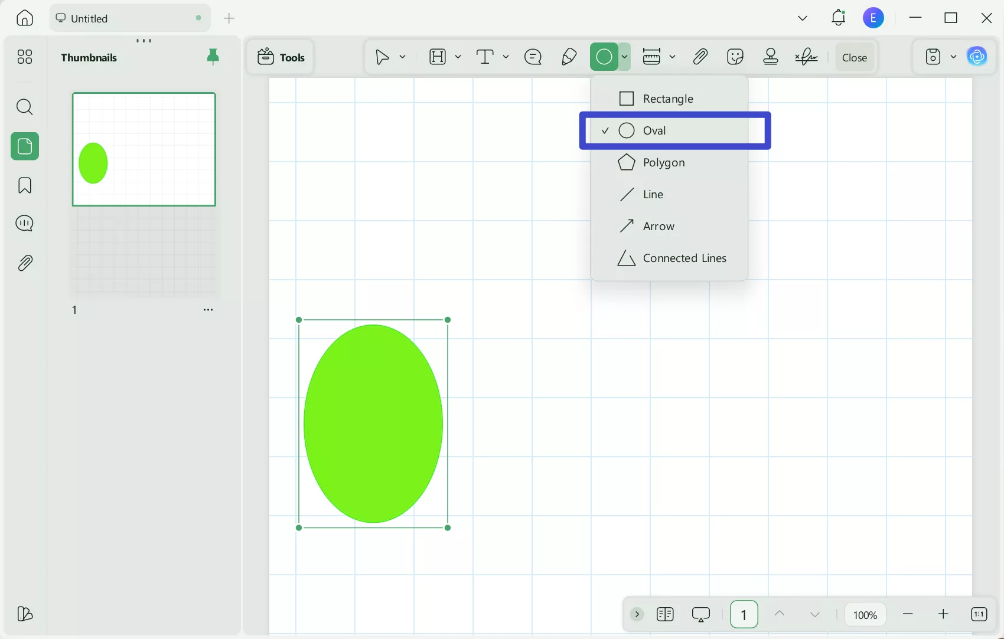The height and width of the screenshot is (639, 1004).
Task: Select the cursor selection tool
Action: (381, 57)
